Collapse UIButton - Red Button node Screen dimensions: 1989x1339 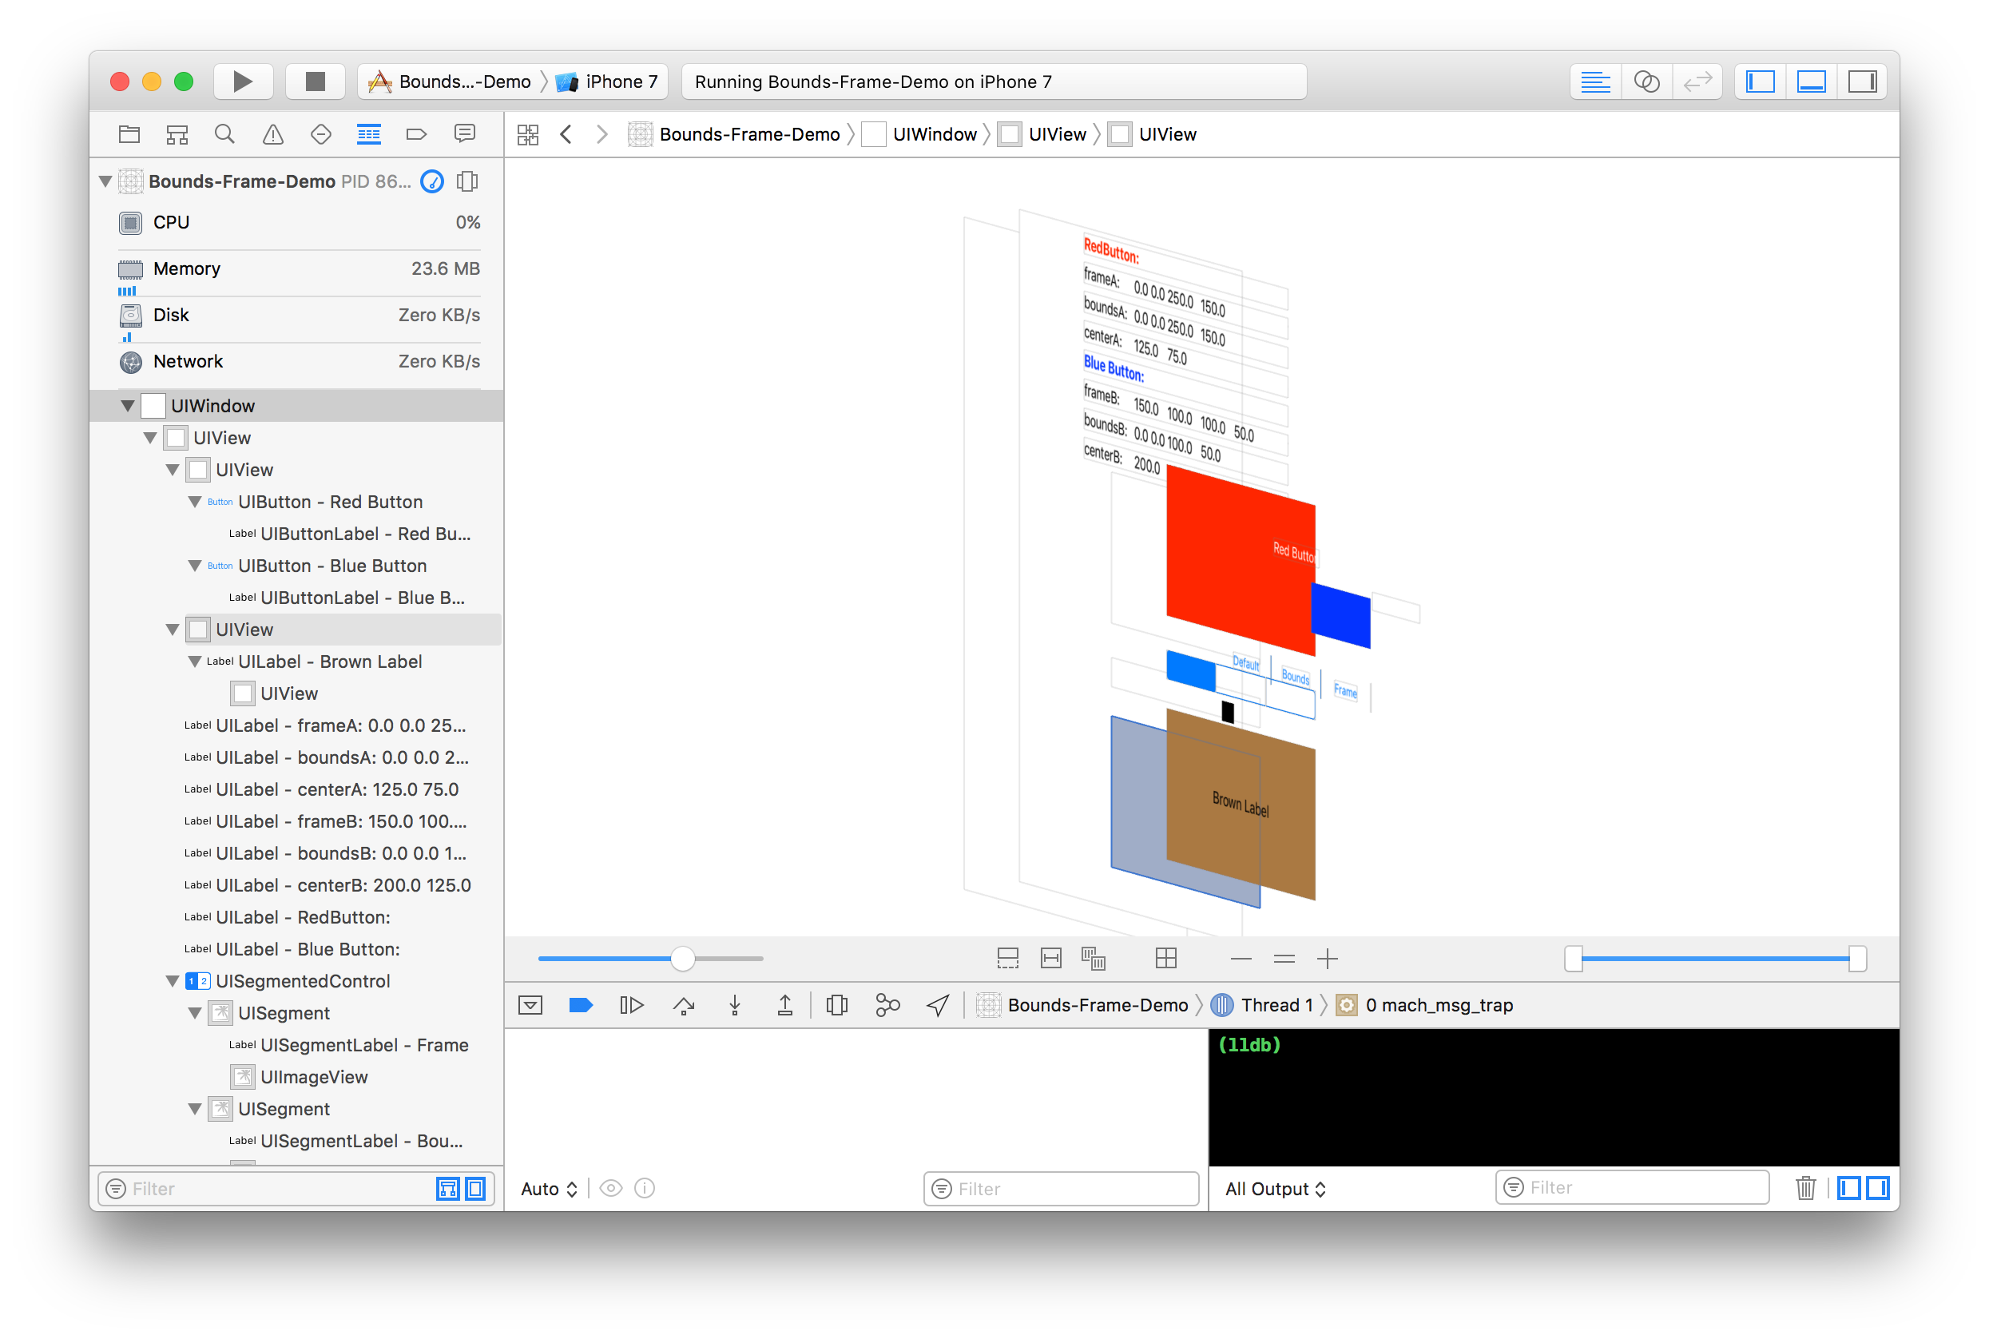click(195, 501)
